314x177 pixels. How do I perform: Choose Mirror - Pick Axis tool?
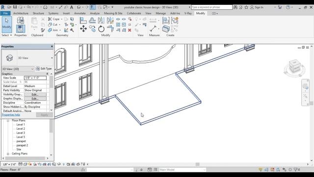(x=101, y=21)
